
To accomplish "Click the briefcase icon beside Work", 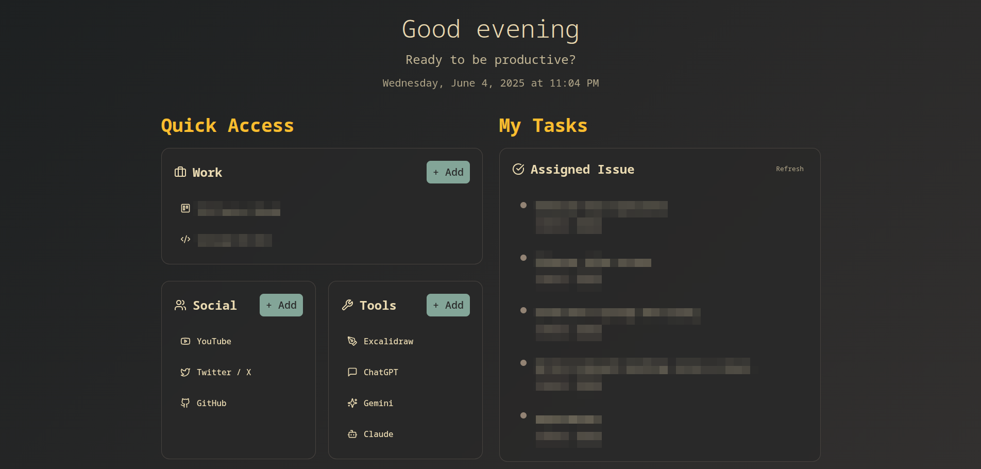I will coord(180,172).
